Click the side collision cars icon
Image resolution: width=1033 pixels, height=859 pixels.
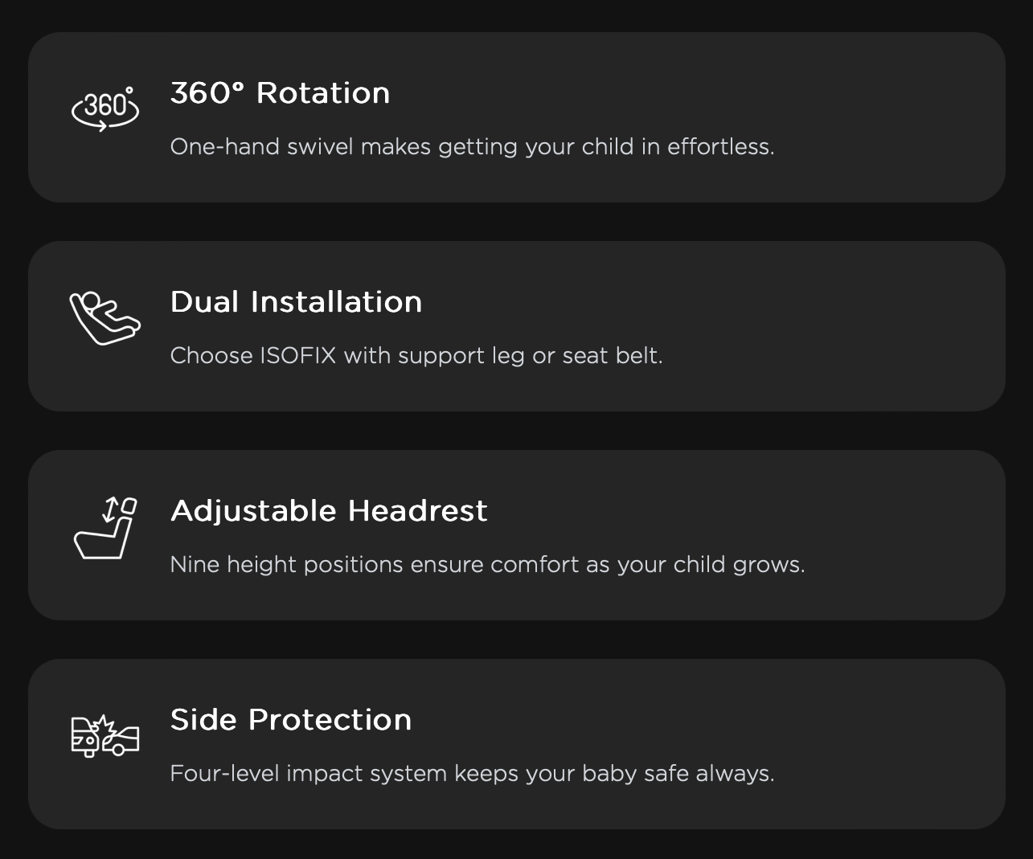pyautogui.click(x=105, y=735)
